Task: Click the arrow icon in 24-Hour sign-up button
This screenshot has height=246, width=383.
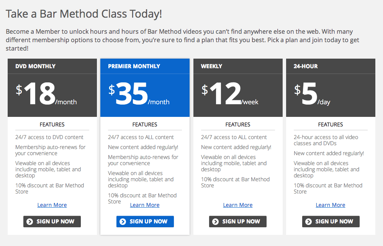Action: point(308,221)
